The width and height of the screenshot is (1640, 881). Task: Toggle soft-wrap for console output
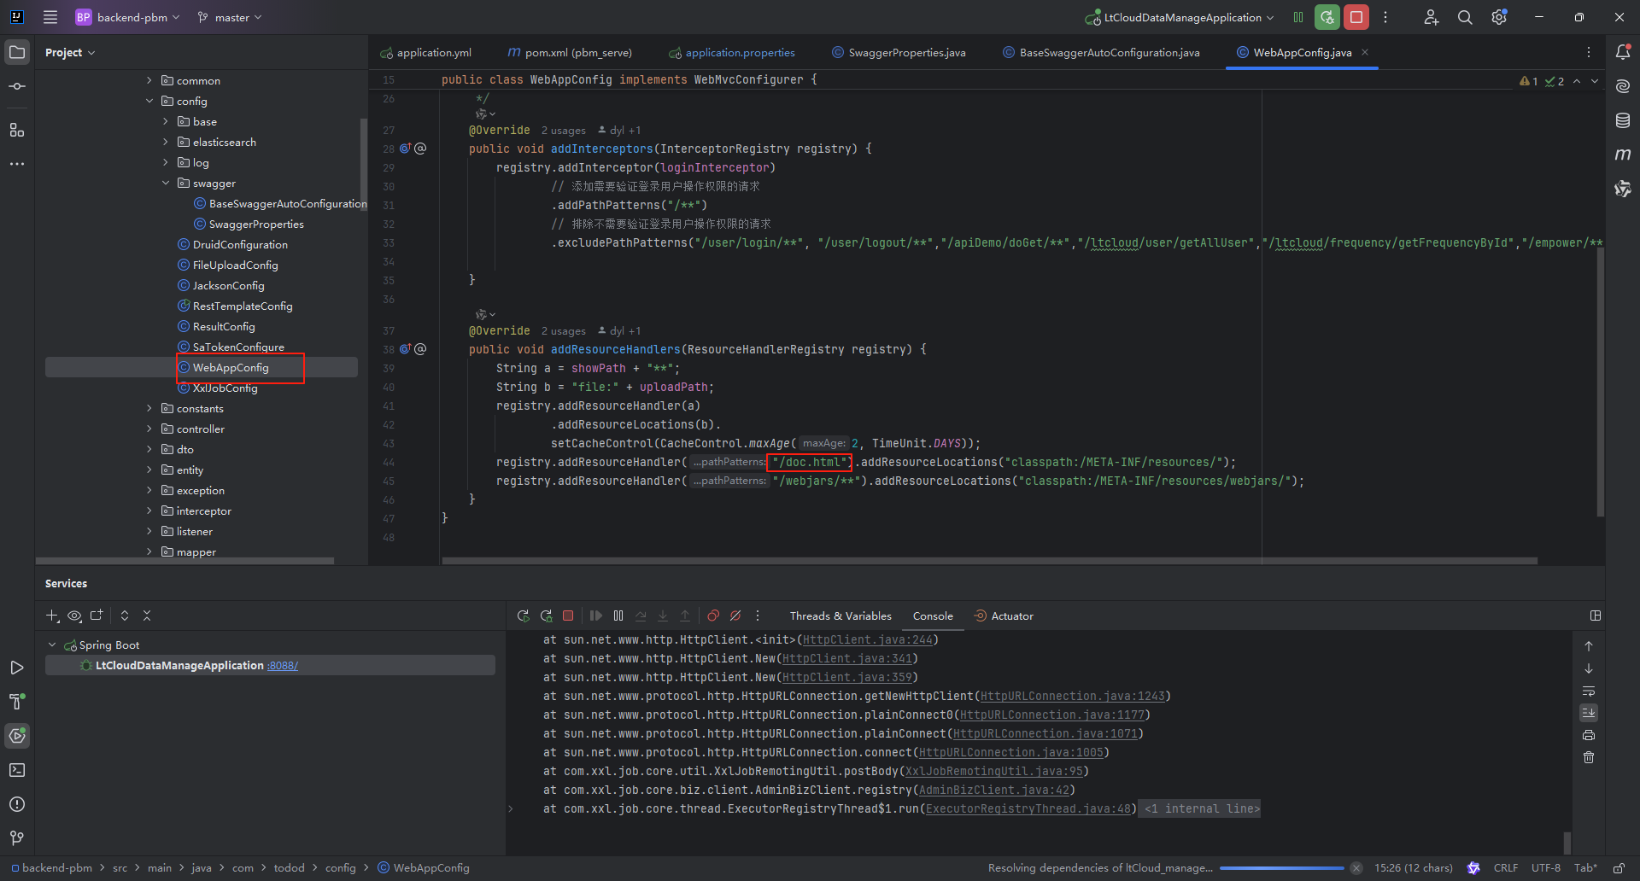tap(1589, 691)
